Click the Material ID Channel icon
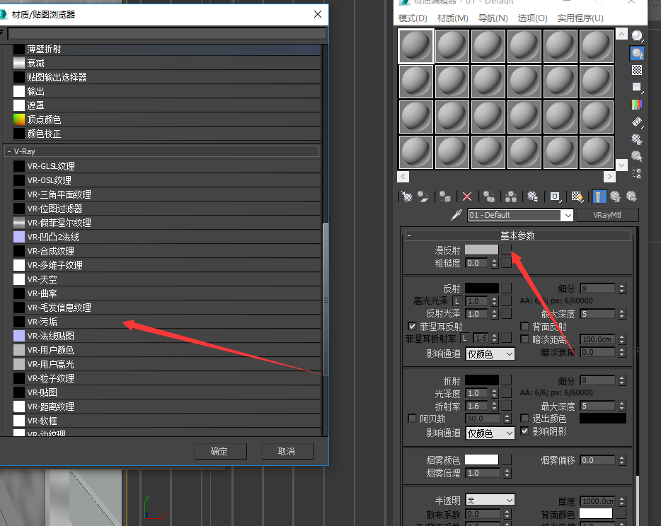 pos(555,197)
